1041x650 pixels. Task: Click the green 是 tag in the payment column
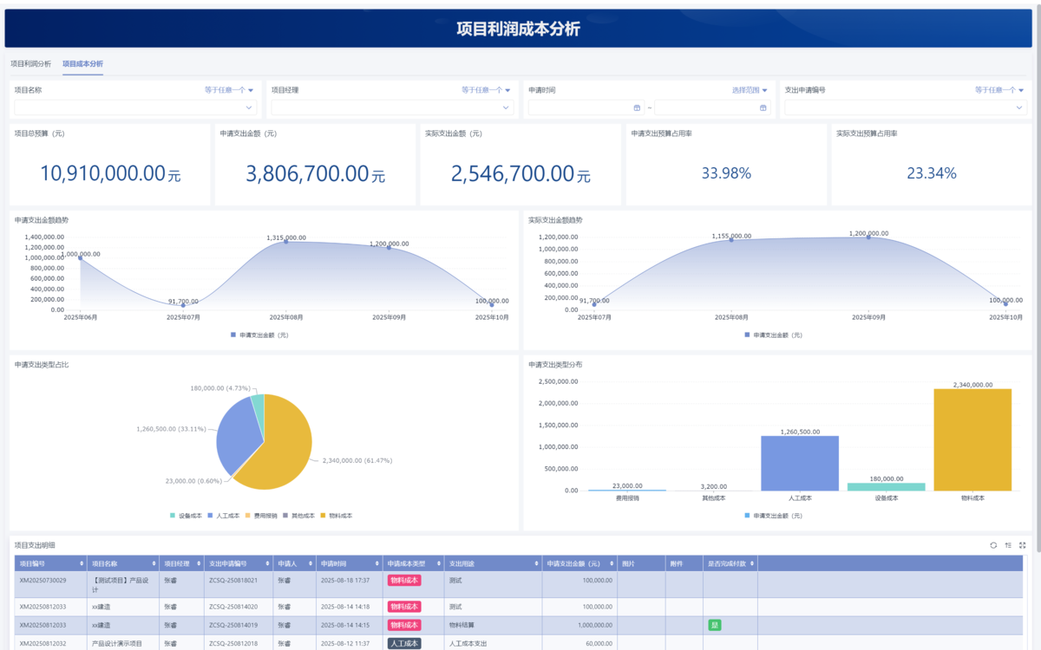715,625
